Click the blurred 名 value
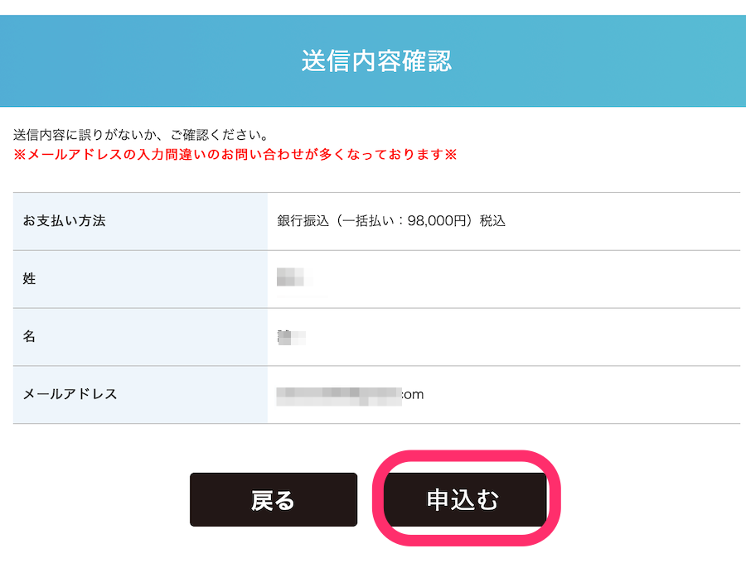 [x=292, y=337]
